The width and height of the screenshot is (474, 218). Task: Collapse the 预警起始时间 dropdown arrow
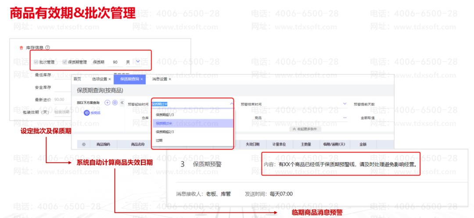click(232, 104)
